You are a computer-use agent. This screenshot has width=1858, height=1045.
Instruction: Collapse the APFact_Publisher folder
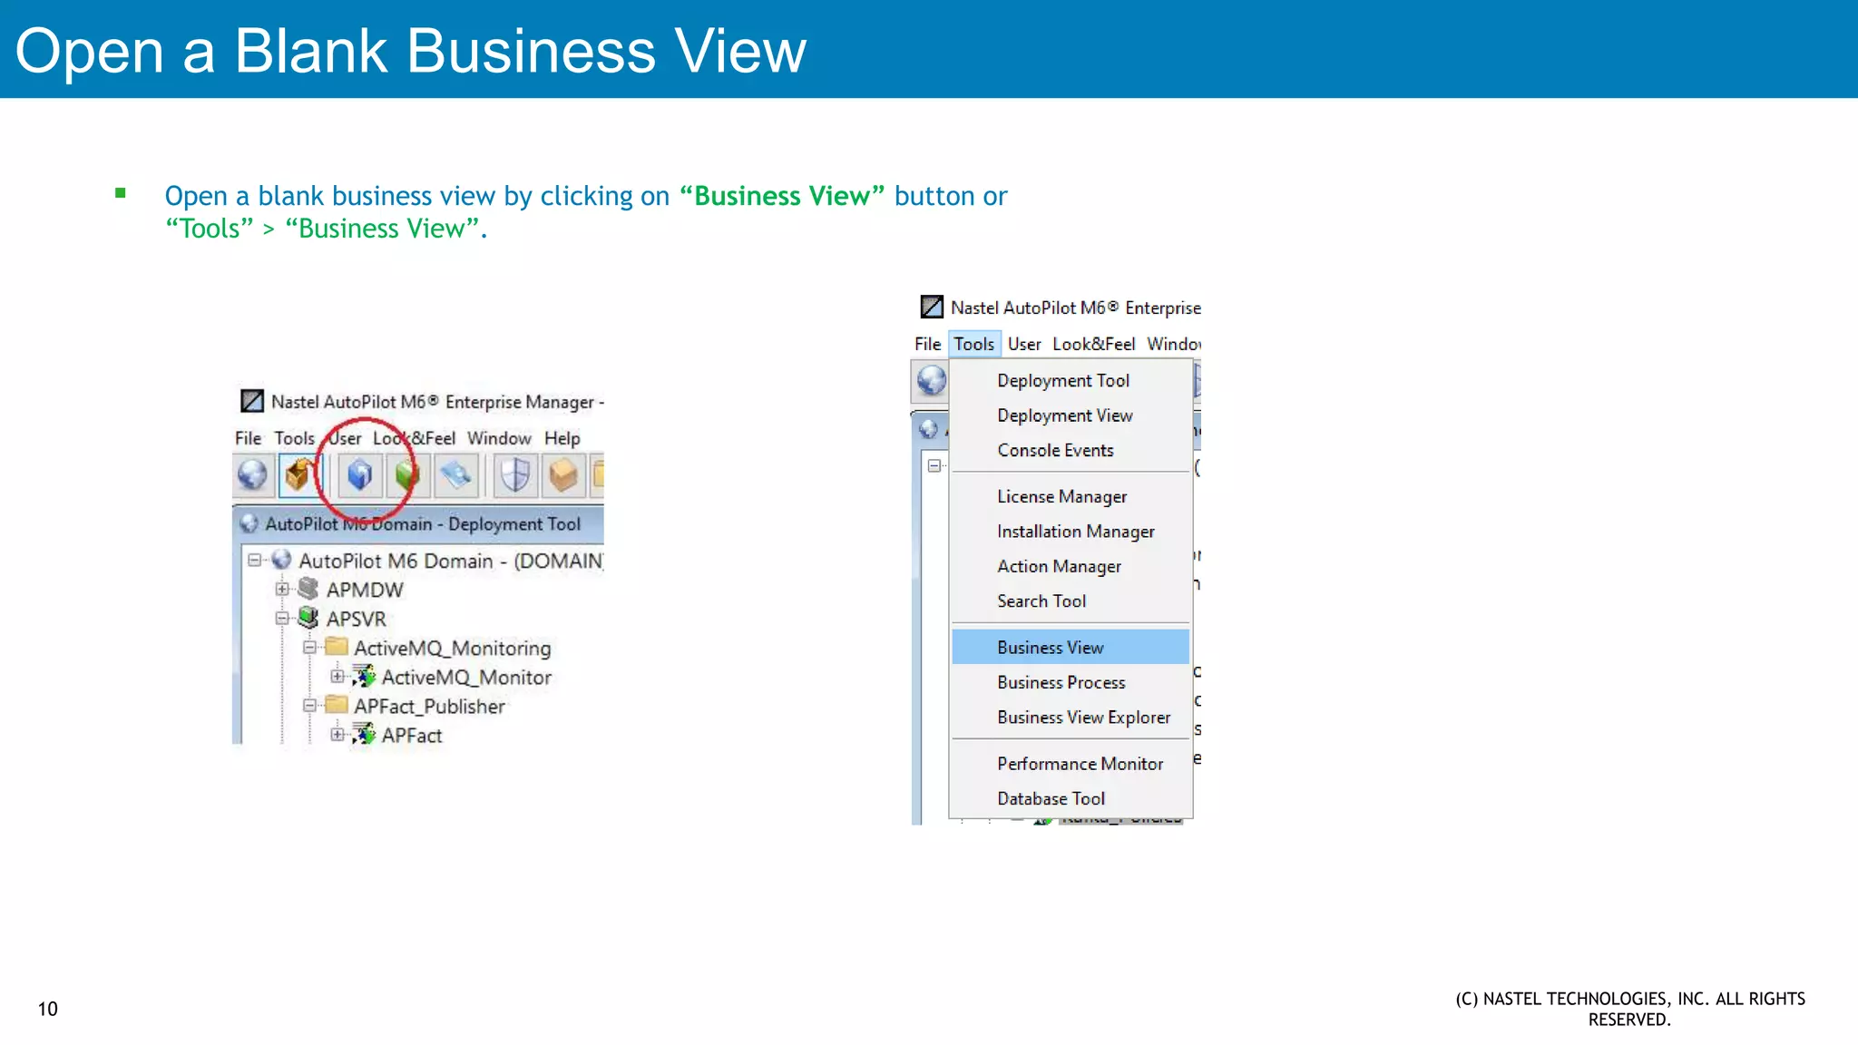[x=309, y=705]
